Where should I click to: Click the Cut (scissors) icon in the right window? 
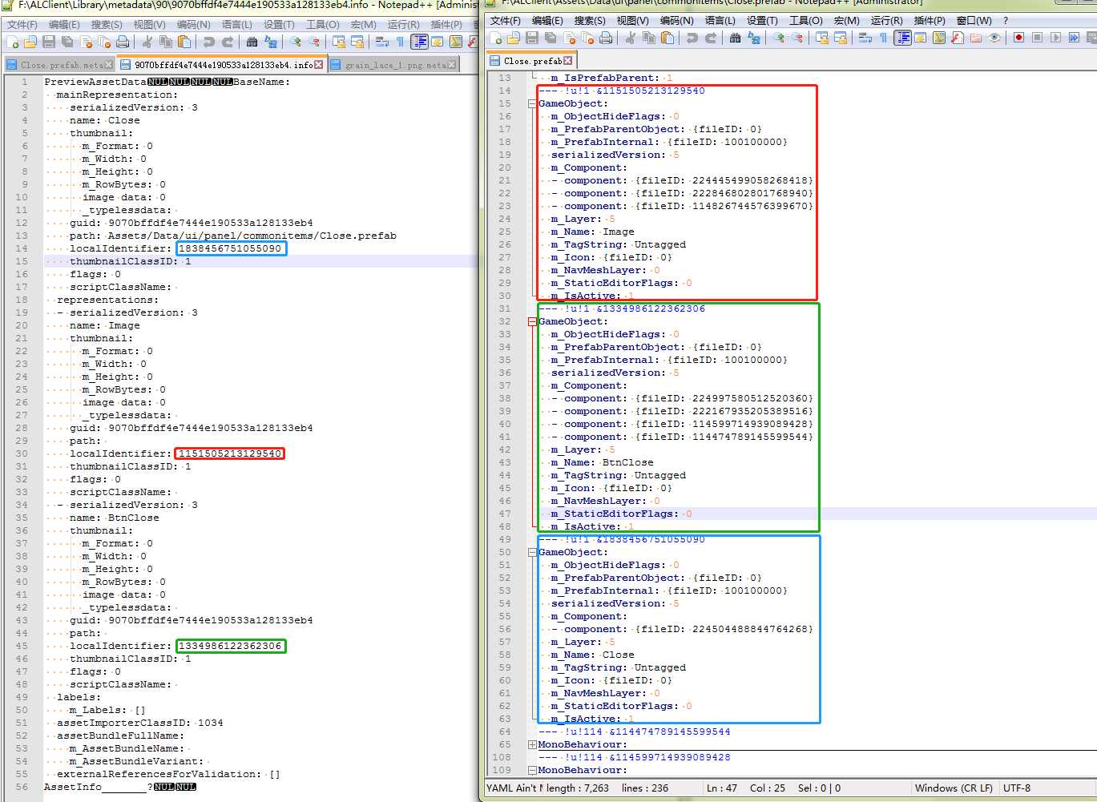(x=631, y=38)
